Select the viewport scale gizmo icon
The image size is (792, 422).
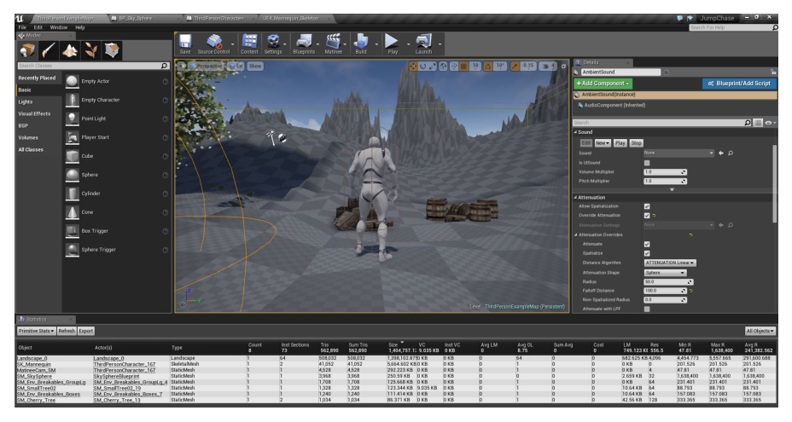click(x=433, y=66)
